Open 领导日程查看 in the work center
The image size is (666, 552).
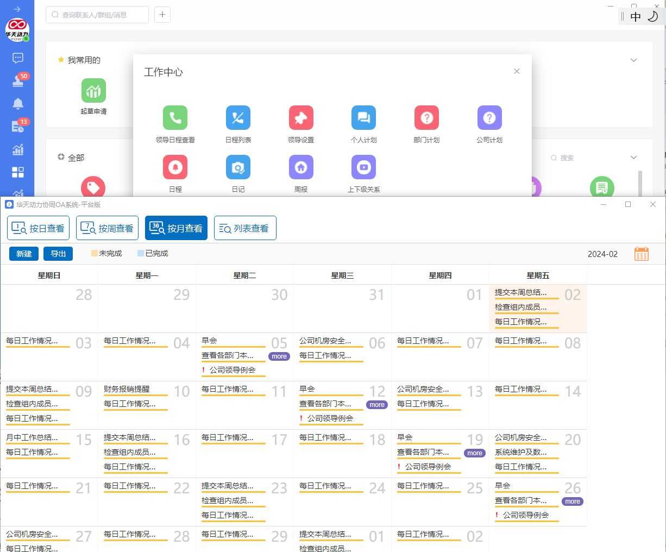pyautogui.click(x=175, y=118)
